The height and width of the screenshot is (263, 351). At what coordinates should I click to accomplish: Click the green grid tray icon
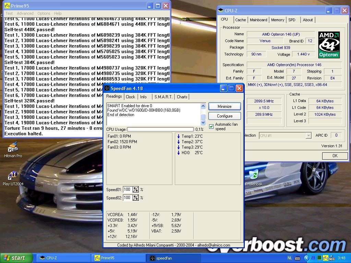pyautogui.click(x=319, y=258)
